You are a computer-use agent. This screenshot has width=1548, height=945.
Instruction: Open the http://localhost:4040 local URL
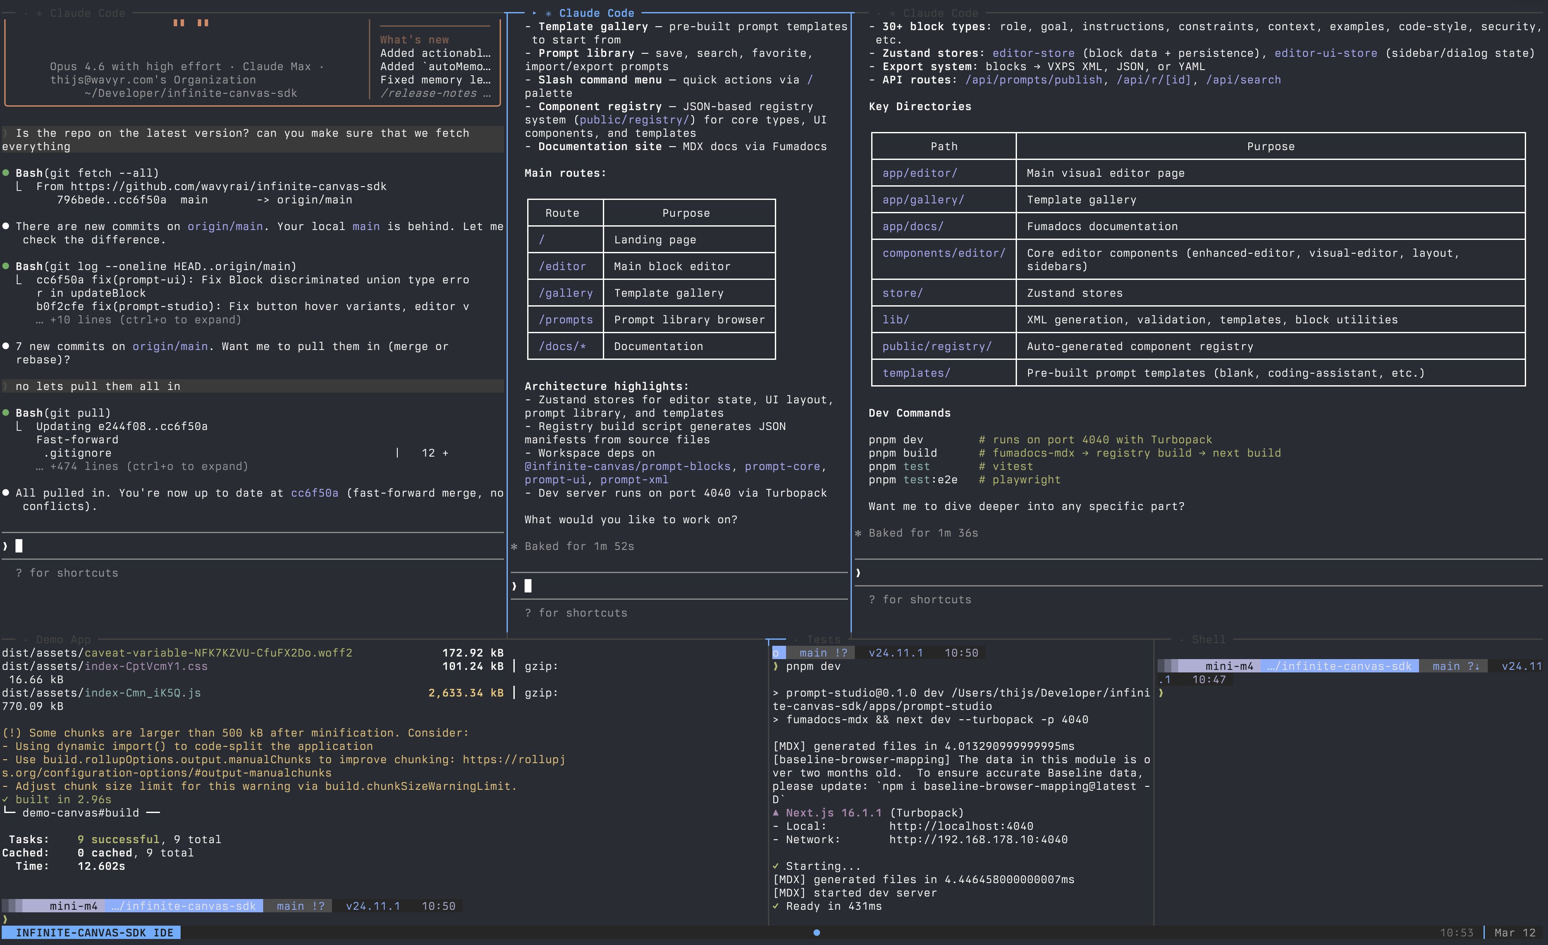coord(961,826)
